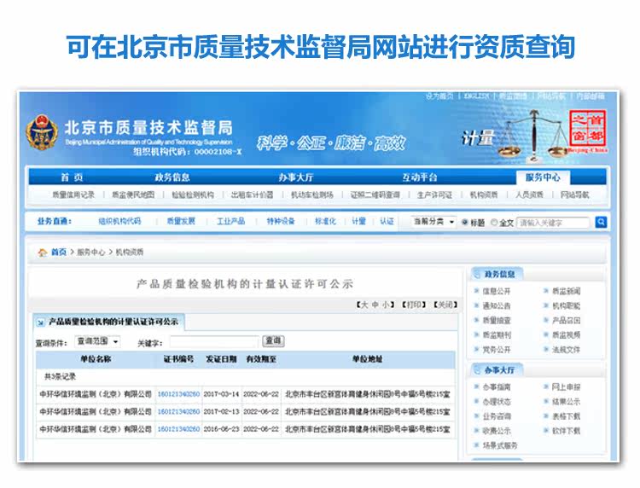Click sidebar link 质监视频
This screenshot has width=640, height=488.
click(x=566, y=335)
